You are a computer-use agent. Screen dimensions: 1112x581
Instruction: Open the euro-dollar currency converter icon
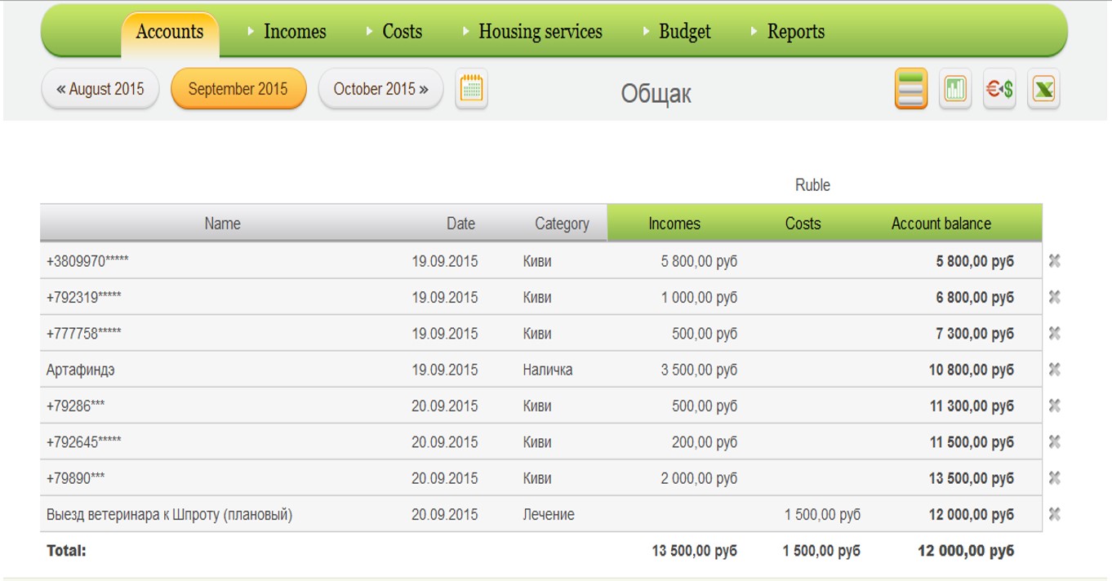[x=999, y=89]
